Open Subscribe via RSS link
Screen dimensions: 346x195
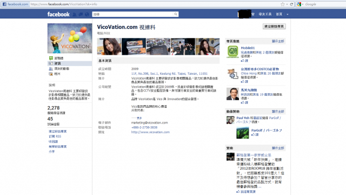coord(55,136)
